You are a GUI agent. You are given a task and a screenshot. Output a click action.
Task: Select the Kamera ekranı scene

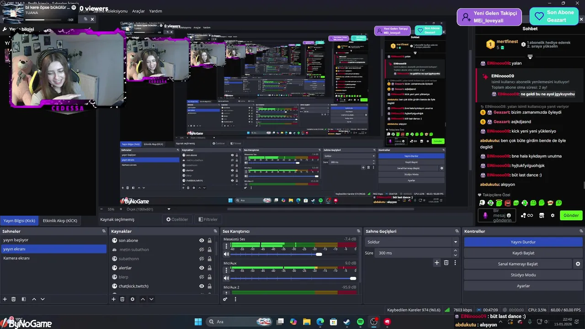53,258
